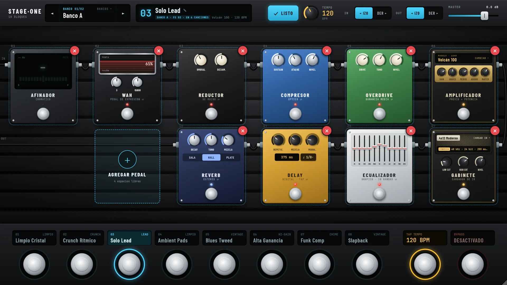
Task: Select the Plate reverb type tab
Action: pos(230,158)
